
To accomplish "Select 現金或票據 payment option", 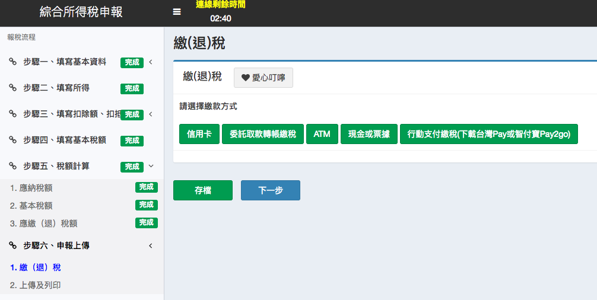I will pos(369,134).
